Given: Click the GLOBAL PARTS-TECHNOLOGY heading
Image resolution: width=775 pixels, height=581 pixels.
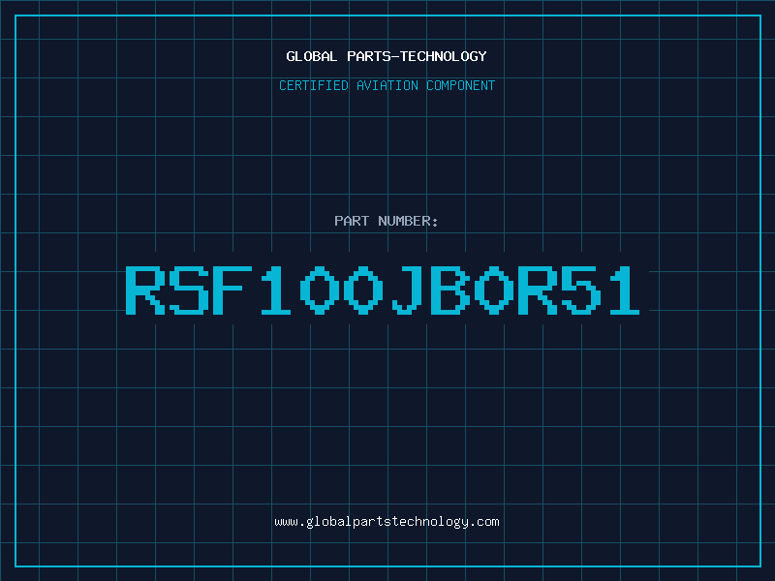Looking at the screenshot, I should click(387, 56).
